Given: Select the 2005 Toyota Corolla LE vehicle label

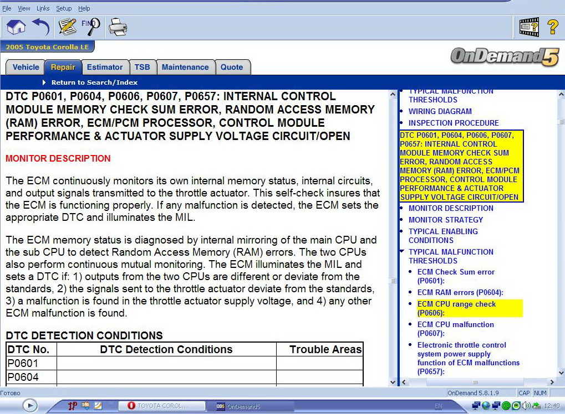Looking at the screenshot, I should click(47, 46).
